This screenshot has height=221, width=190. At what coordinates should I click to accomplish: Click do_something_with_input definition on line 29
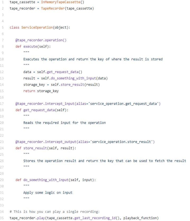[x=46, y=180]
